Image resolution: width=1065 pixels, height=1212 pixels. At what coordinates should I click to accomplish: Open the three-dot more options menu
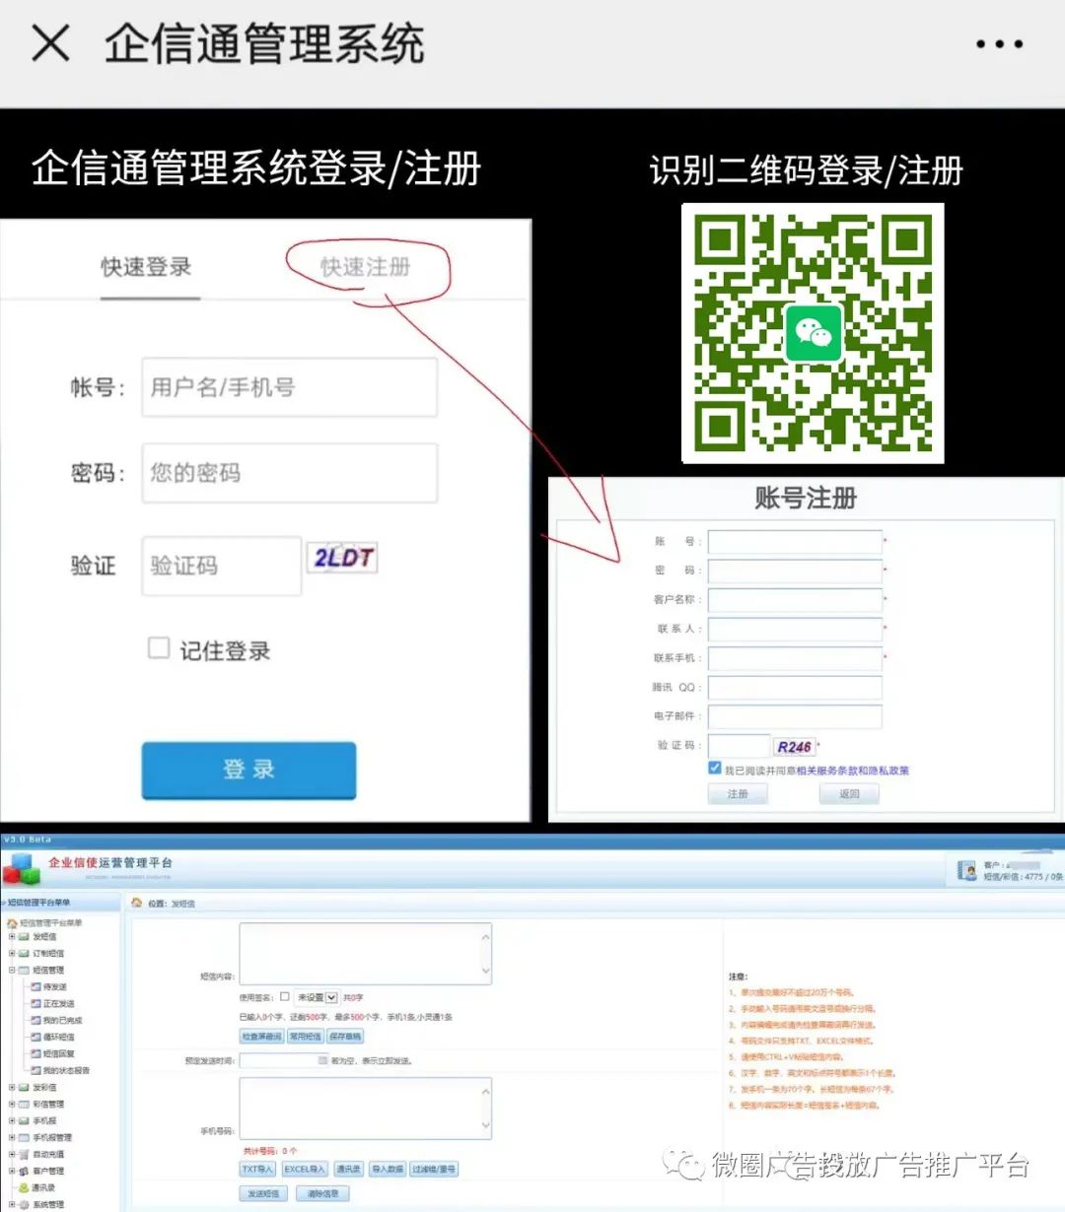click(x=998, y=44)
